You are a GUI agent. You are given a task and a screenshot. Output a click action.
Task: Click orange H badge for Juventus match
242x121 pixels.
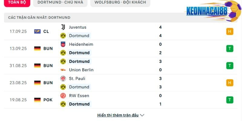(230, 31)
